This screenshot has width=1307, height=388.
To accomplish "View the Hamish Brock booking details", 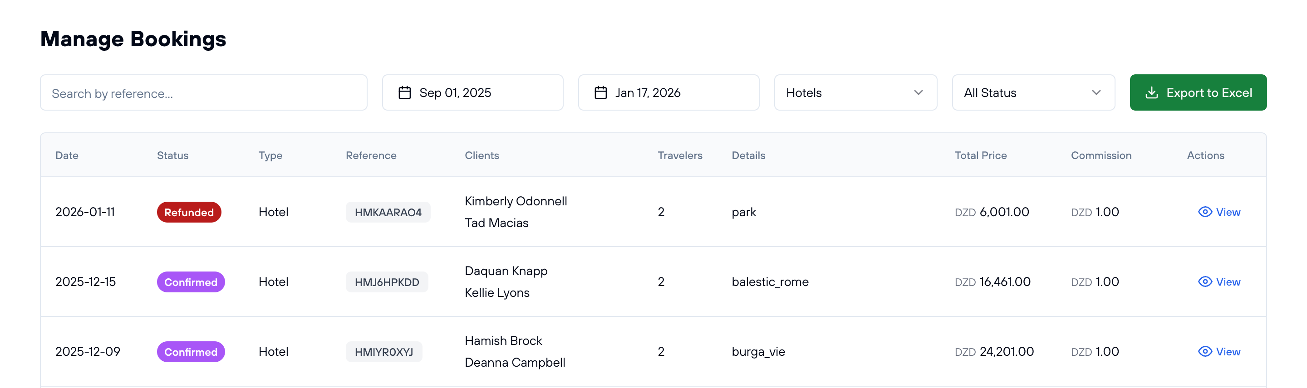I will tap(1227, 352).
